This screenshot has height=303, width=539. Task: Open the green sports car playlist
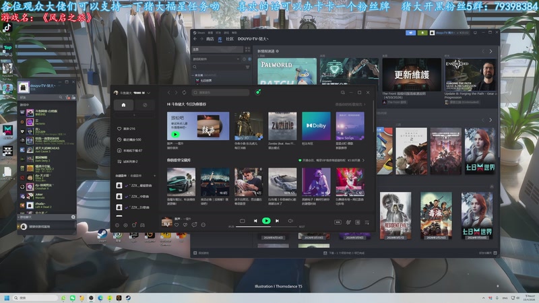(x=181, y=182)
